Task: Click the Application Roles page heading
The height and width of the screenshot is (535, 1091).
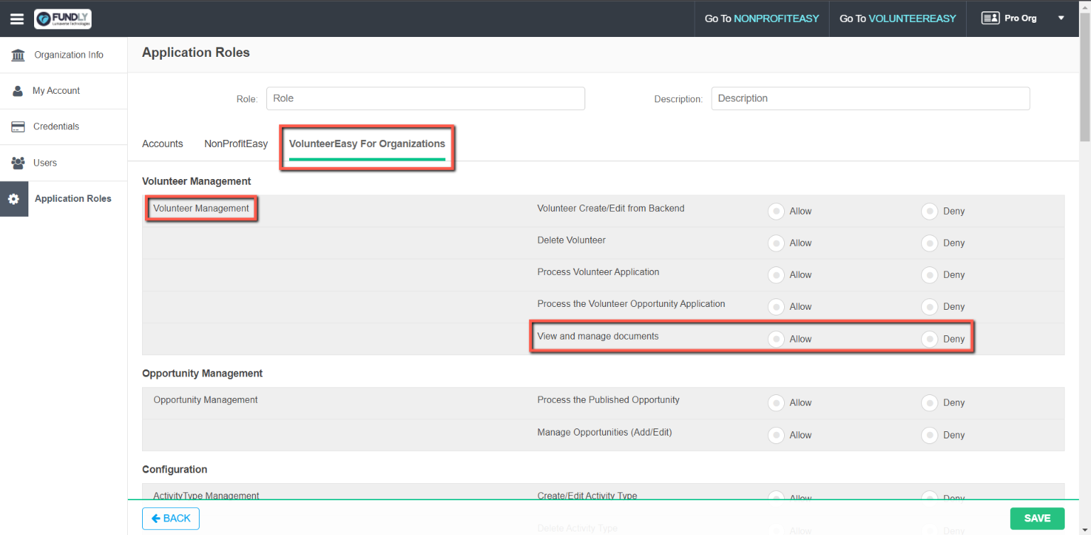Action: pyautogui.click(x=196, y=53)
